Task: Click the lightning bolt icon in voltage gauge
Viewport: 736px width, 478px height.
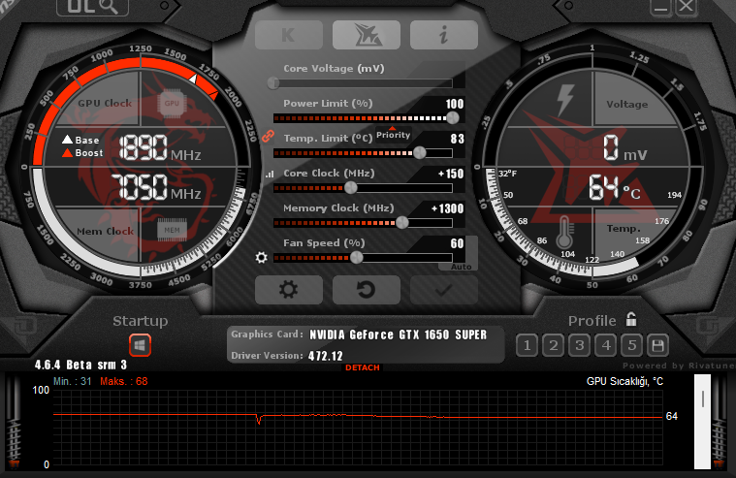Action: point(565,101)
